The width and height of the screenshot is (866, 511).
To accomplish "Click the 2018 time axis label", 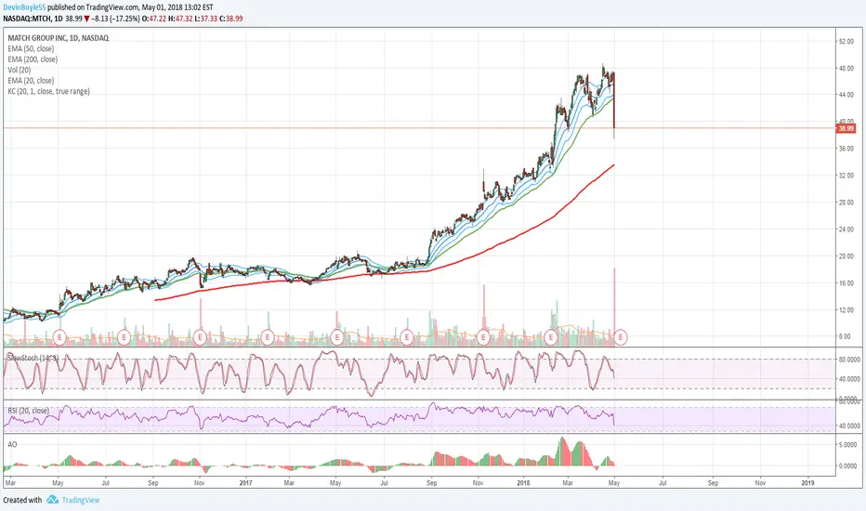I will pyautogui.click(x=523, y=483).
